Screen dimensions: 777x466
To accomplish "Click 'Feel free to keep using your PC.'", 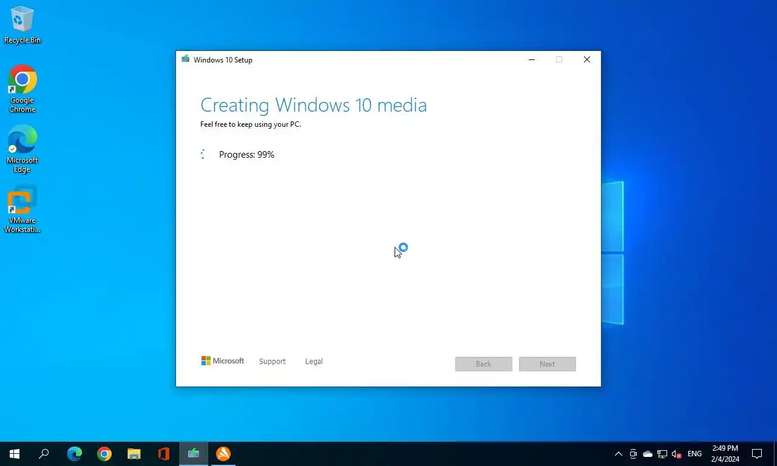I will click(x=251, y=124).
